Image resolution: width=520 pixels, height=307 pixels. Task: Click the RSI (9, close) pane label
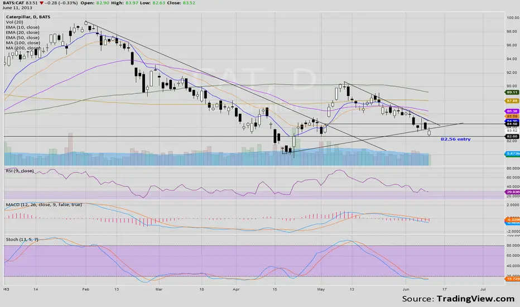pos(20,171)
